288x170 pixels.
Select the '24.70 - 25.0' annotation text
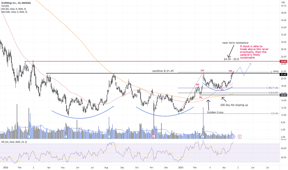point(231,59)
